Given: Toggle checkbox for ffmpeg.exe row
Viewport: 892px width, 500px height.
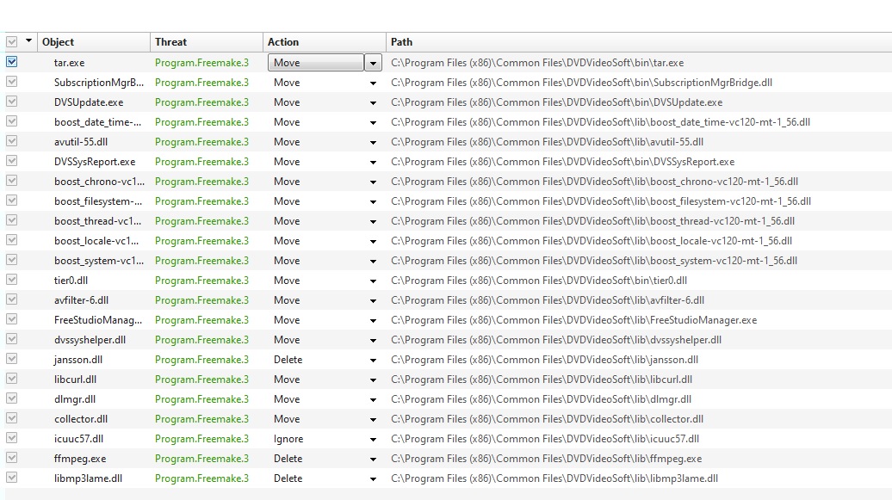Looking at the screenshot, I should pos(11,458).
